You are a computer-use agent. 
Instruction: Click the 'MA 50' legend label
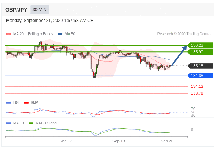pyautogui.click(x=70, y=34)
